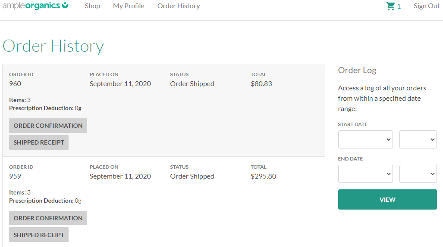
Task: Click the green View button
Action: click(387, 200)
